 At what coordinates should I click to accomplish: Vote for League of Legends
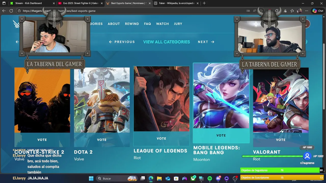(x=161, y=139)
